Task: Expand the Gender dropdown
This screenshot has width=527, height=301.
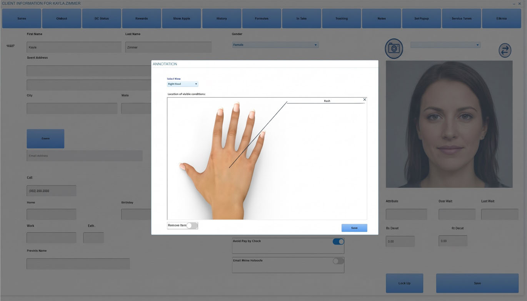Action: coord(275,45)
